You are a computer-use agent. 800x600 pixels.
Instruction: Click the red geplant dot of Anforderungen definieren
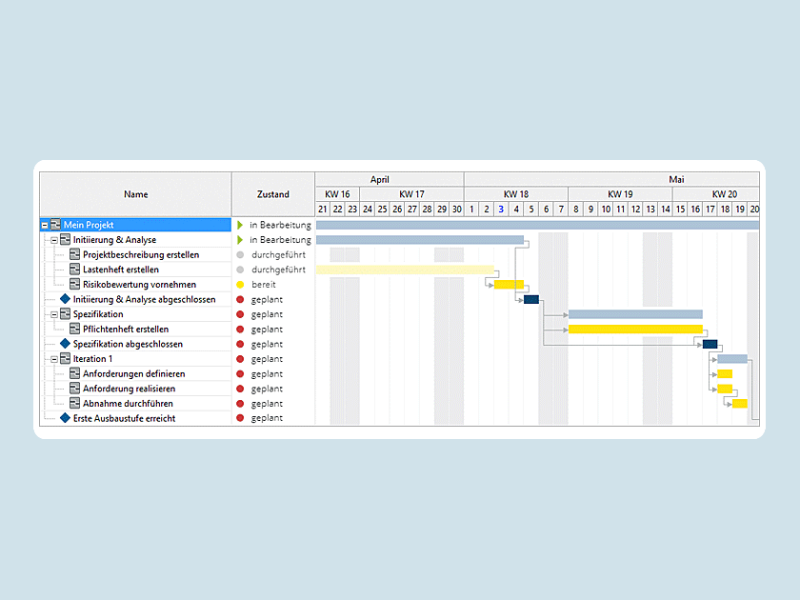[x=241, y=373]
